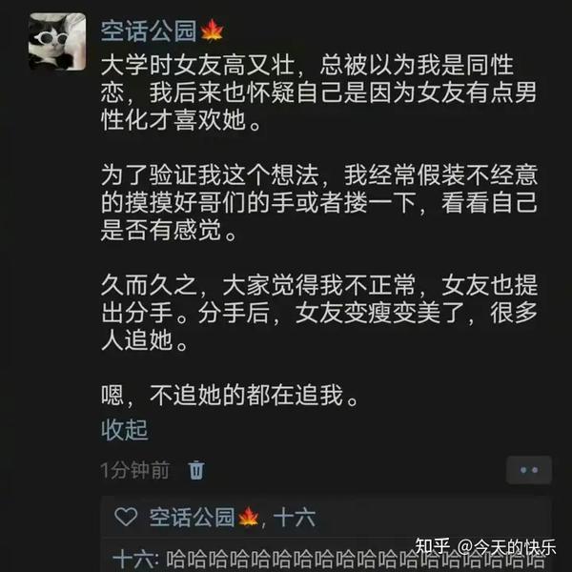Select the paragraph starting 为了验证我这个想法
The width and height of the screenshot is (572, 572).
point(319,202)
